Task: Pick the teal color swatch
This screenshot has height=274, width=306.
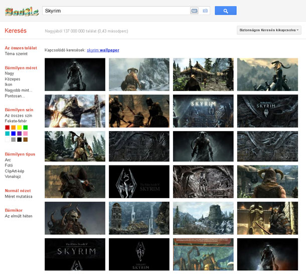Action: point(7,134)
